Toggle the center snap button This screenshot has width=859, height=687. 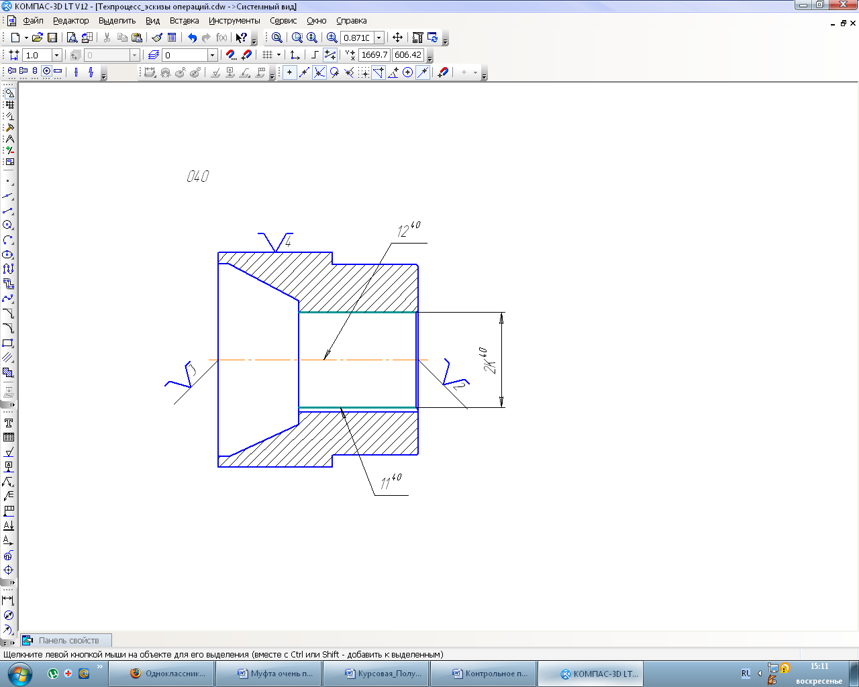click(x=408, y=72)
